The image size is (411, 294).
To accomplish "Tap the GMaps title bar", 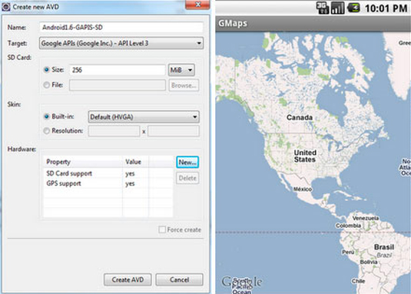I will point(313,23).
